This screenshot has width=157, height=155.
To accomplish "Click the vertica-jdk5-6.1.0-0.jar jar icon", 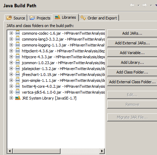I will (18, 92).
